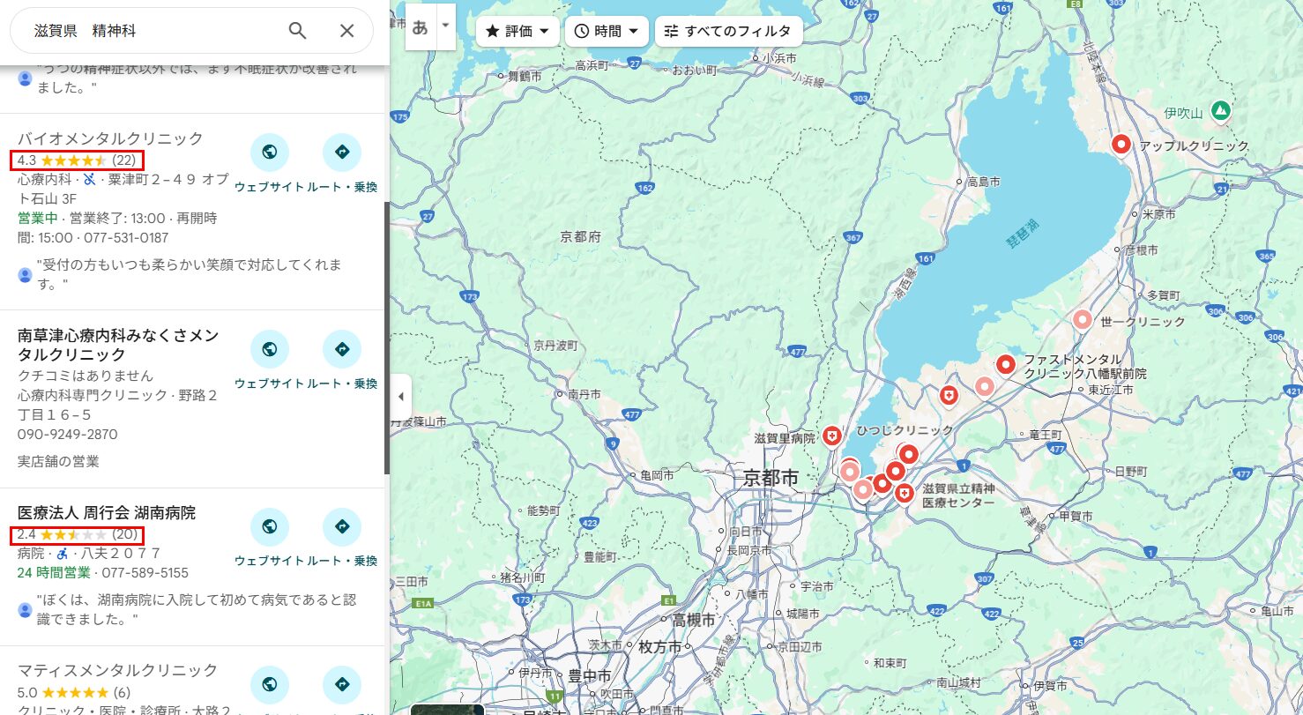Click the 枚方市 label on the map
This screenshot has width=1303, height=715.
(x=660, y=647)
